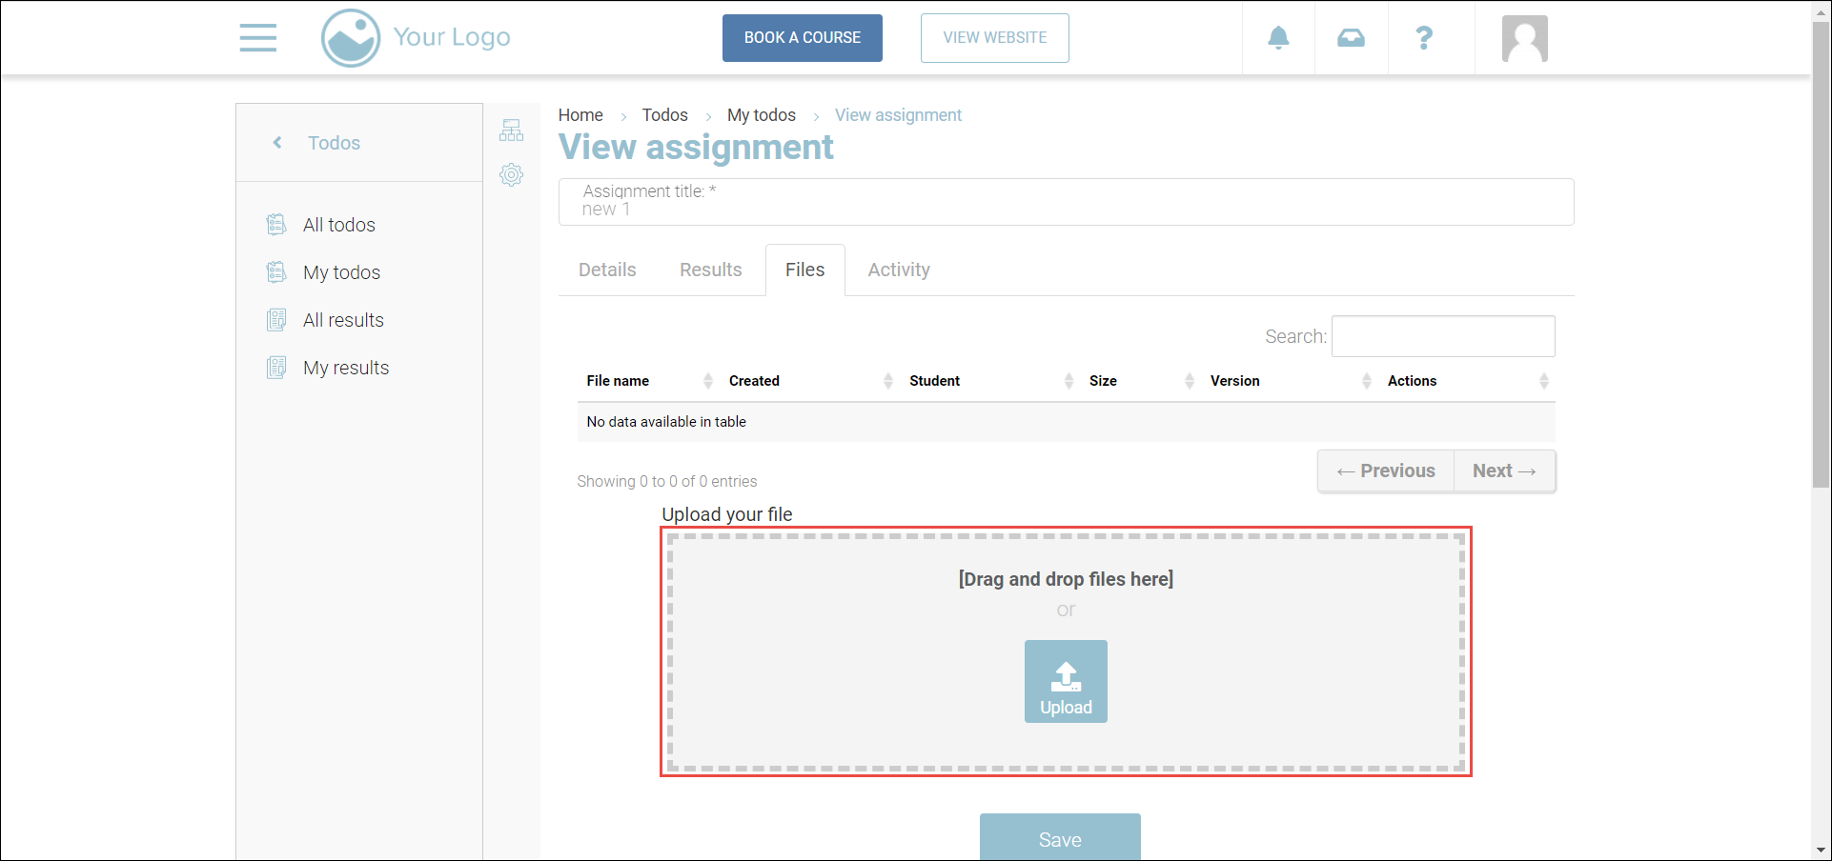The height and width of the screenshot is (861, 1832).
Task: Switch to the Details tab
Action: tap(607, 270)
